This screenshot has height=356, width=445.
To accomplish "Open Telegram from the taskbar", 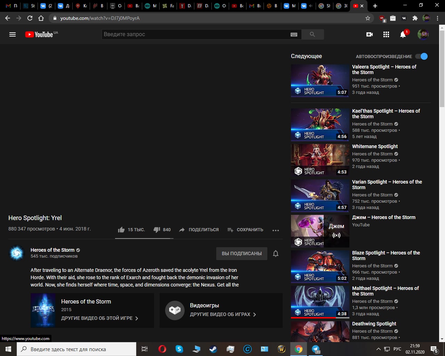I will click(316, 349).
